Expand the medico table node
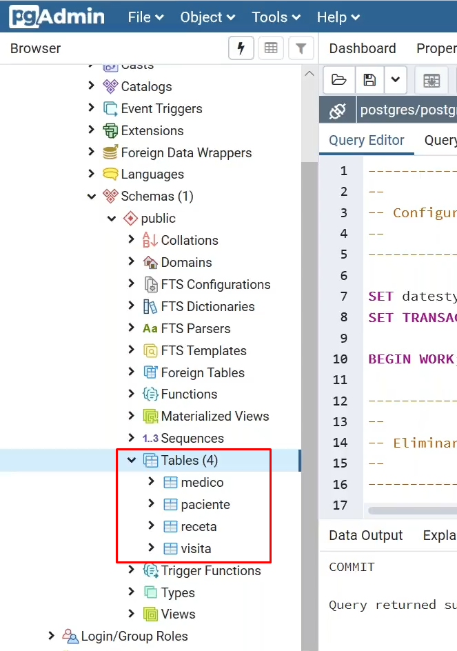This screenshot has width=457, height=651. (x=151, y=481)
